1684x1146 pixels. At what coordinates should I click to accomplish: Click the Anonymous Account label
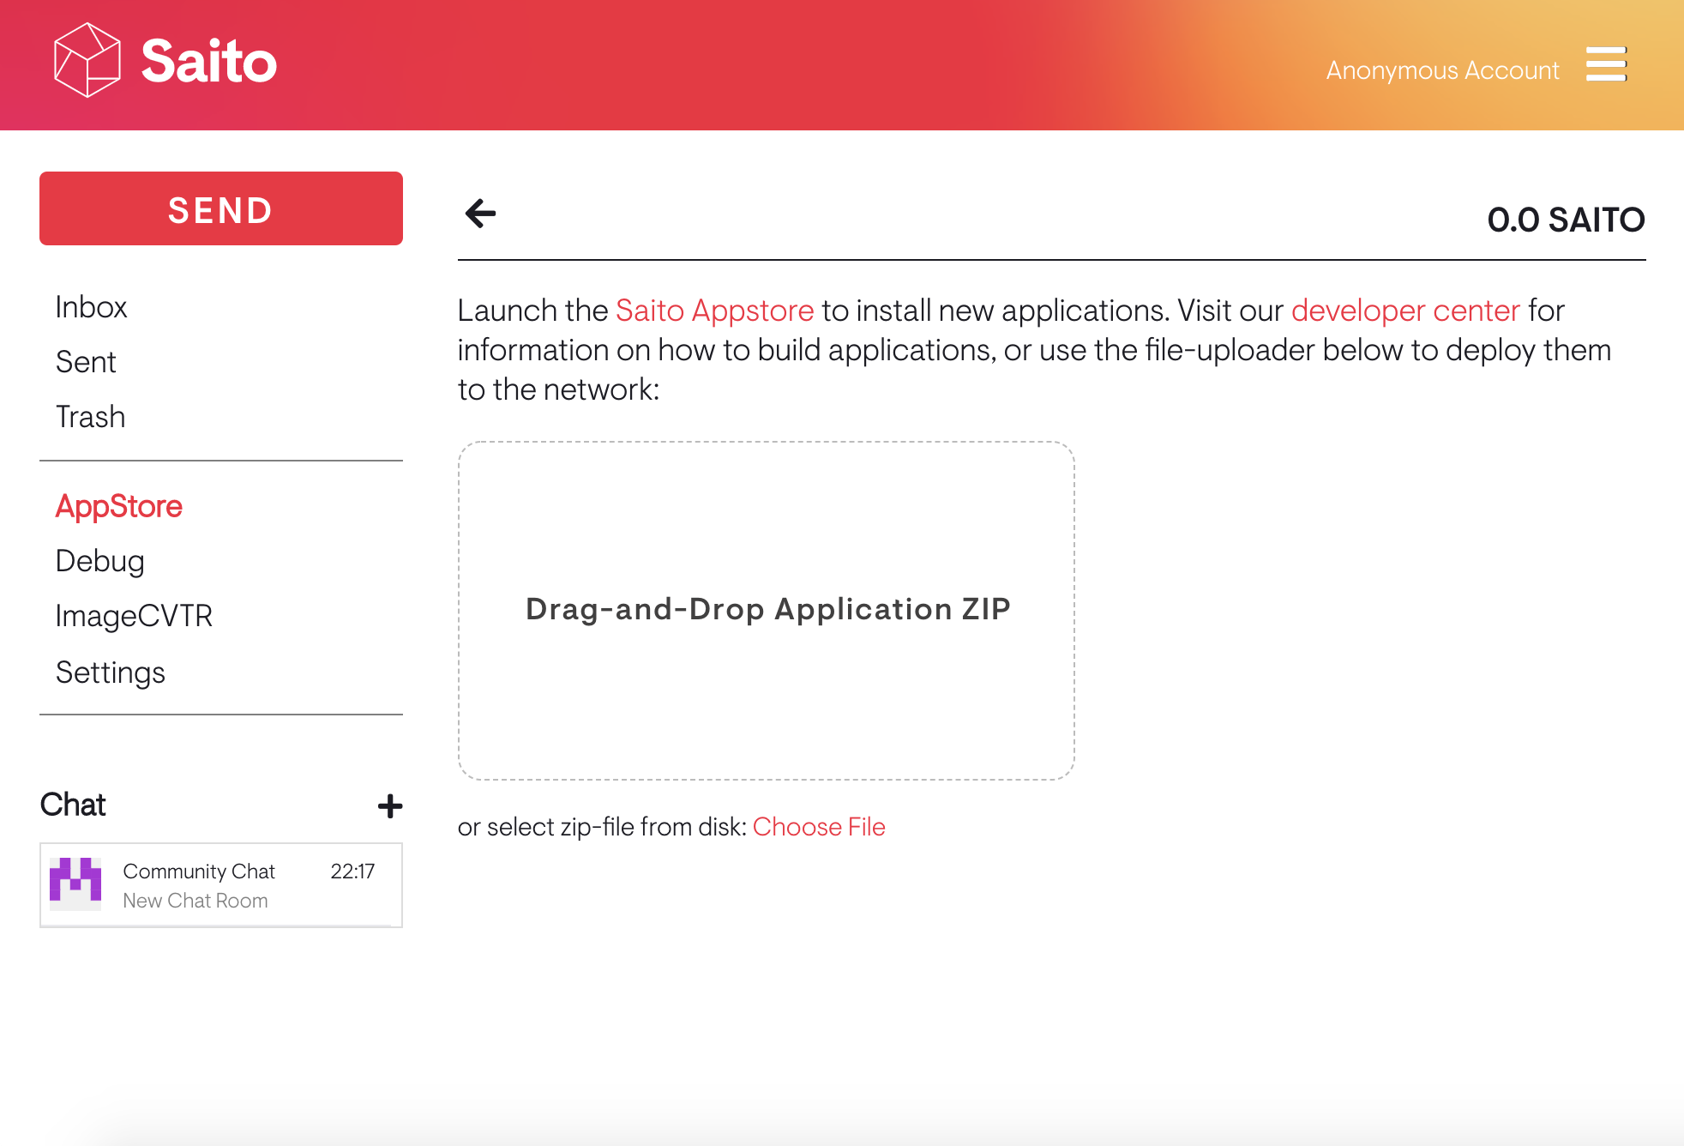(x=1442, y=70)
